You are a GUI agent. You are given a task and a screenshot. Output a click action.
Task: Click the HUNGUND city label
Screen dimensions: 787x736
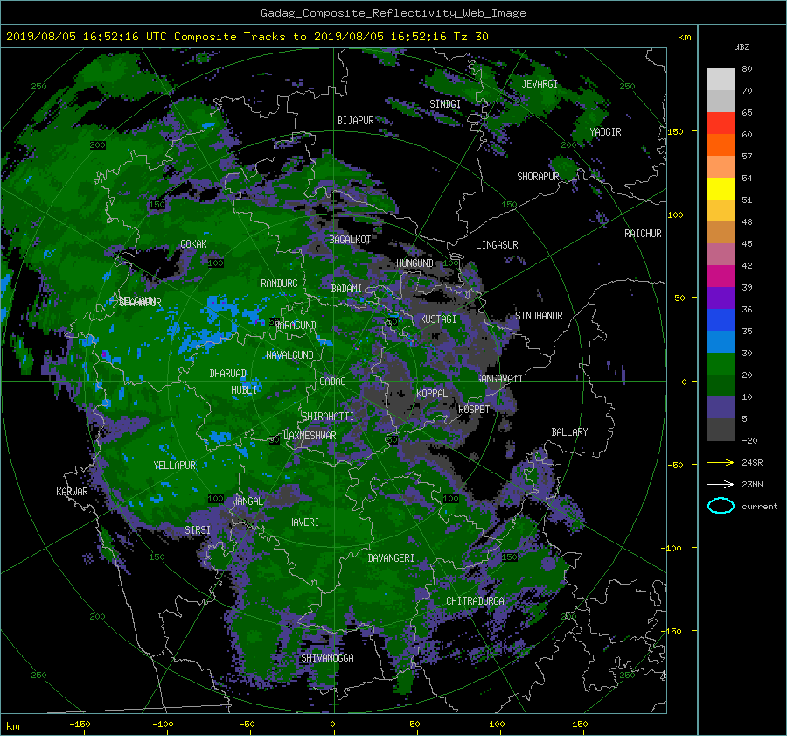[x=414, y=263]
